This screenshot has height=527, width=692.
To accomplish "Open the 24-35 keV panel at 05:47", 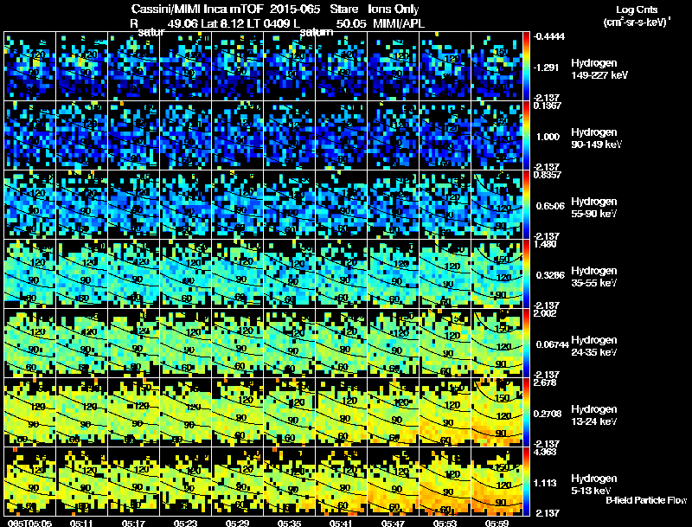I will [393, 344].
